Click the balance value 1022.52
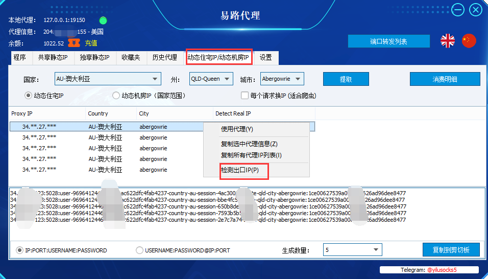 coord(54,43)
